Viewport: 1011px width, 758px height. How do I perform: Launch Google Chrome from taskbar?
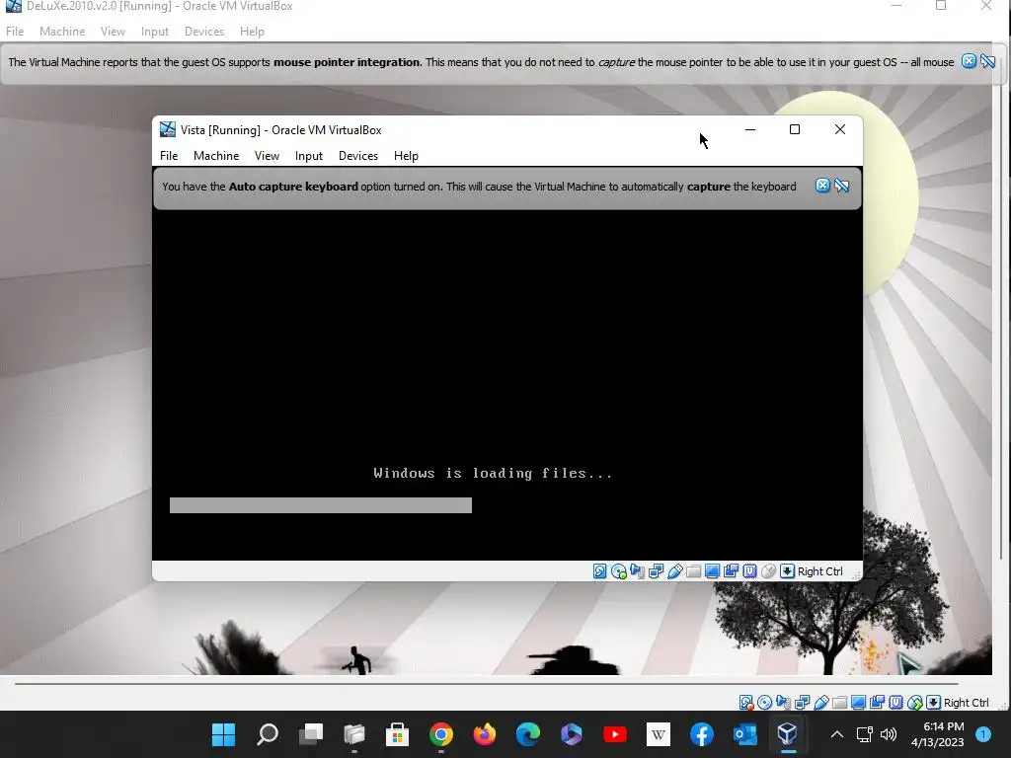441,734
